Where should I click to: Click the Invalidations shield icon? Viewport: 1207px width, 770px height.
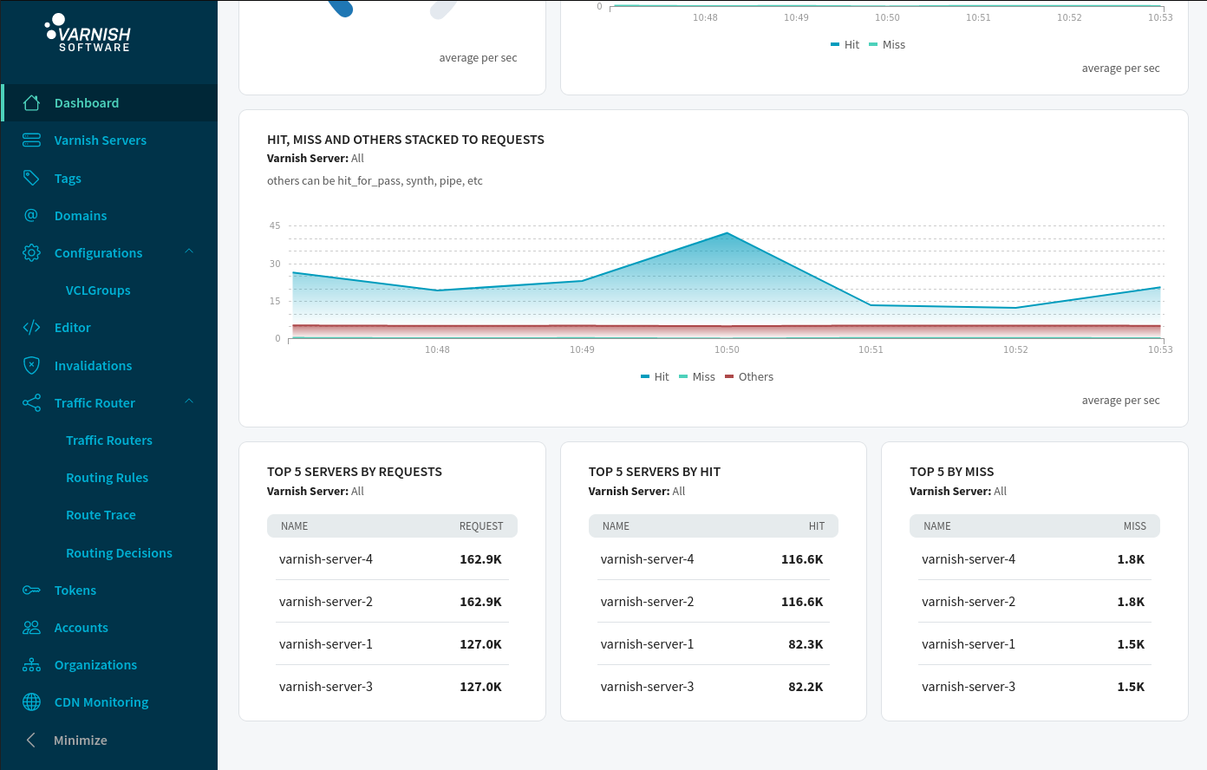tap(31, 365)
